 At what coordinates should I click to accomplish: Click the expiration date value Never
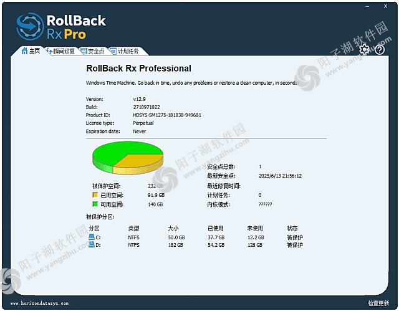pyautogui.click(x=140, y=132)
